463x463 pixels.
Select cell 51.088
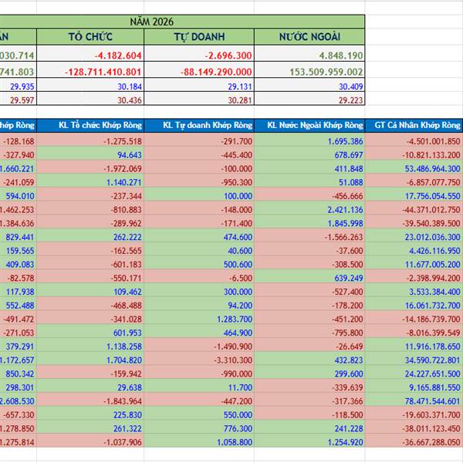(309, 181)
